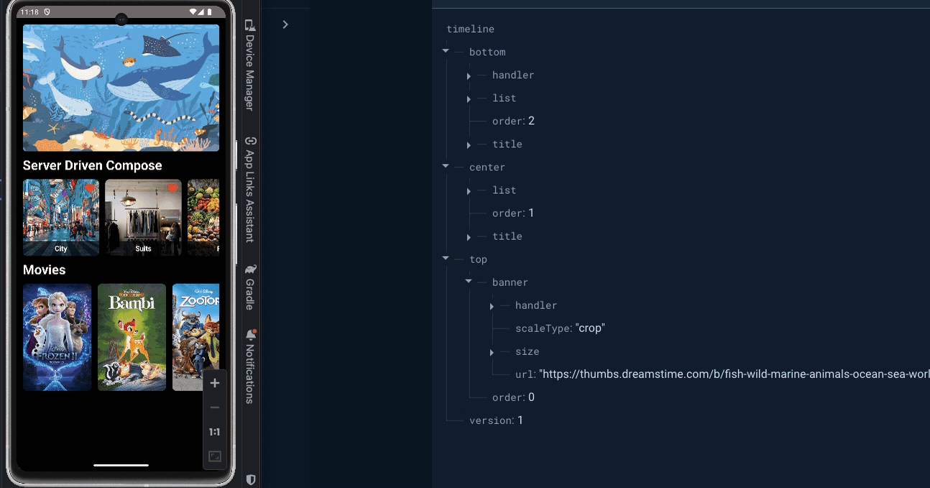Click the zoom-to-fit emulator icon

tap(214, 456)
